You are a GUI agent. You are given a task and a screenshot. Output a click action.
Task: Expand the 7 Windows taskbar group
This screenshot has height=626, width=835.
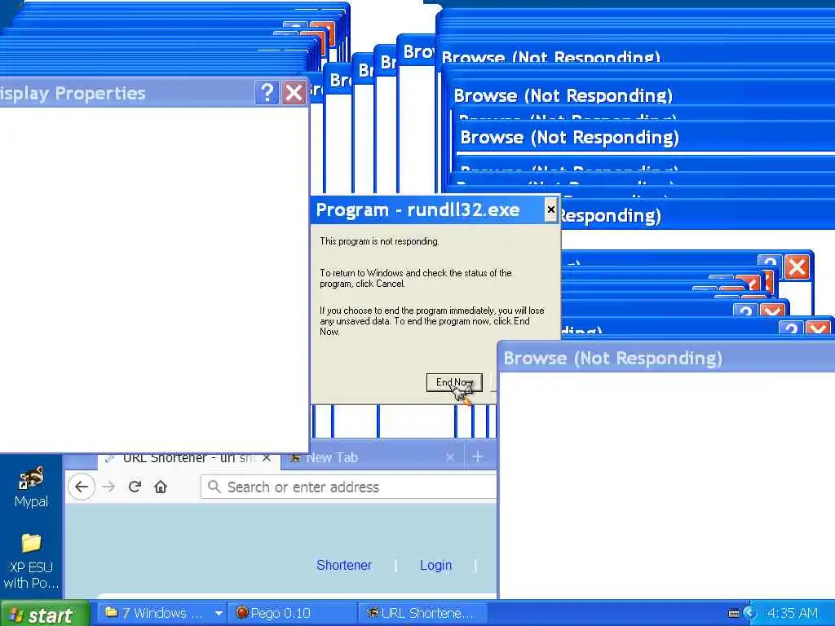(x=219, y=613)
